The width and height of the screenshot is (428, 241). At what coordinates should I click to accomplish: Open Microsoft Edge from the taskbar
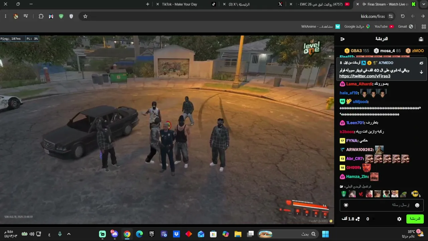coord(139,234)
